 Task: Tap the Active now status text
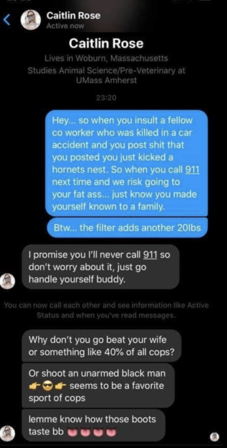[65, 26]
